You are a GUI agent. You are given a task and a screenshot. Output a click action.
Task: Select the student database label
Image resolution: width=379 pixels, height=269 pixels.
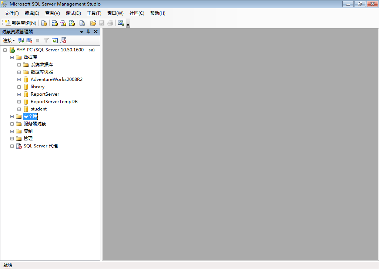pyautogui.click(x=38, y=109)
